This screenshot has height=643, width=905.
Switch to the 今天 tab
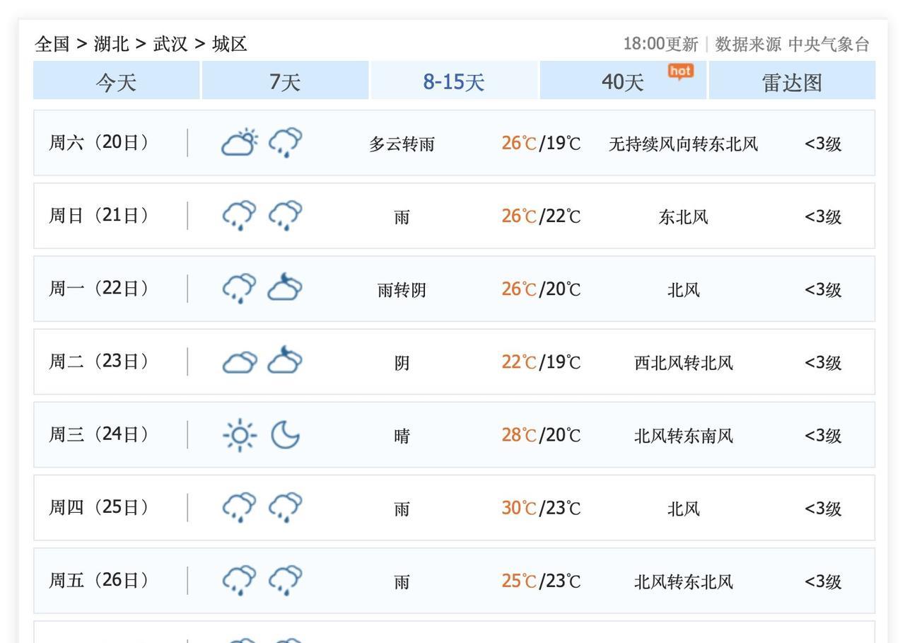pos(116,81)
